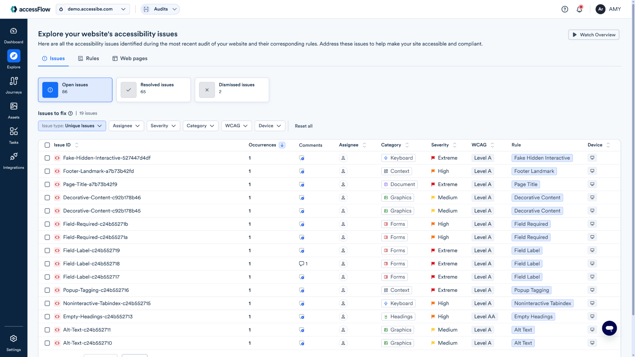Sort the Issue ID column
Viewport: 635px width, 357px height.
(77, 145)
